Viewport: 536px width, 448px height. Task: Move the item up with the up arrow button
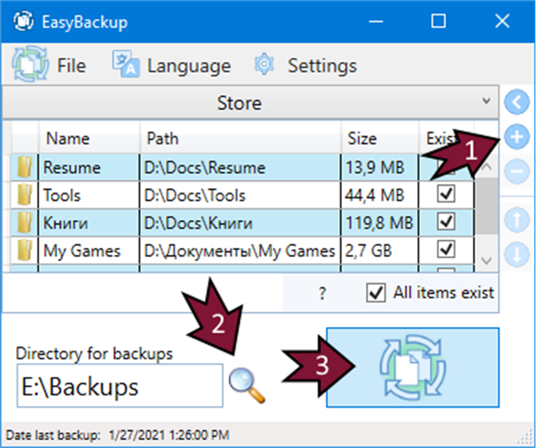(x=517, y=220)
